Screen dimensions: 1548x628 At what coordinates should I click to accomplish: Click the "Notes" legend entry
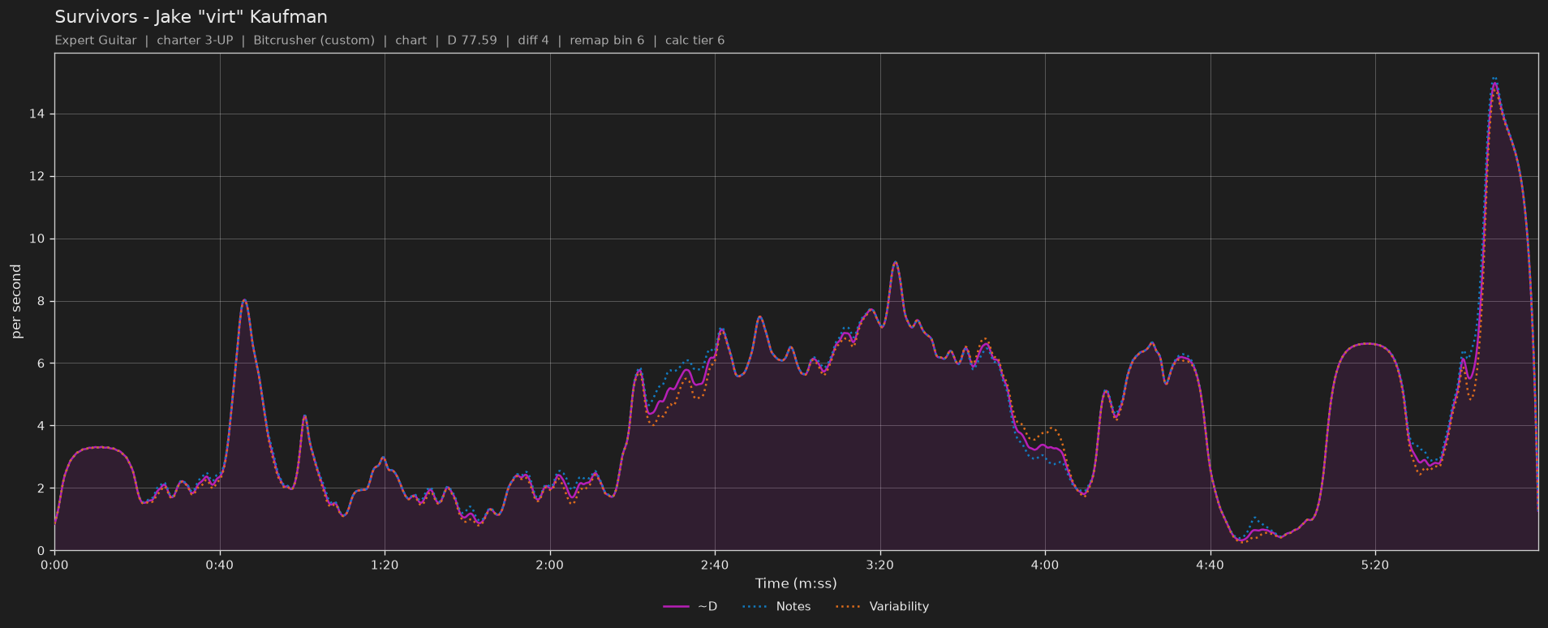(776, 607)
